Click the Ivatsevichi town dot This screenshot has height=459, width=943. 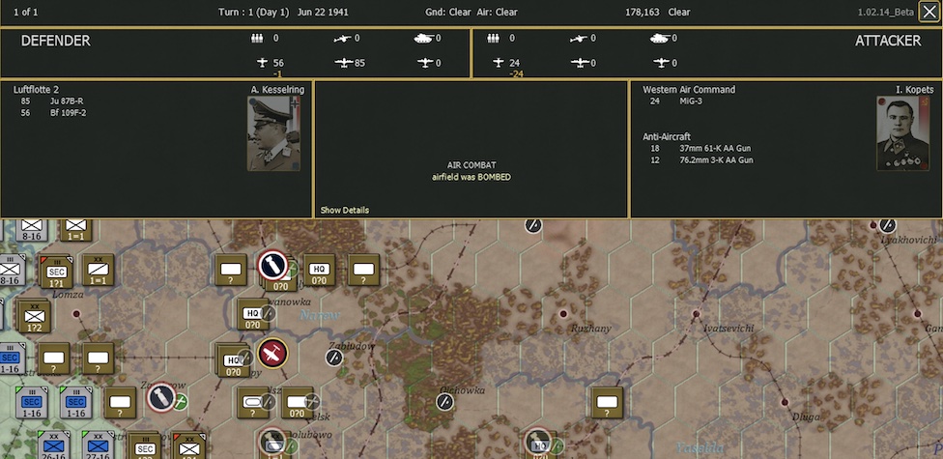696,313
